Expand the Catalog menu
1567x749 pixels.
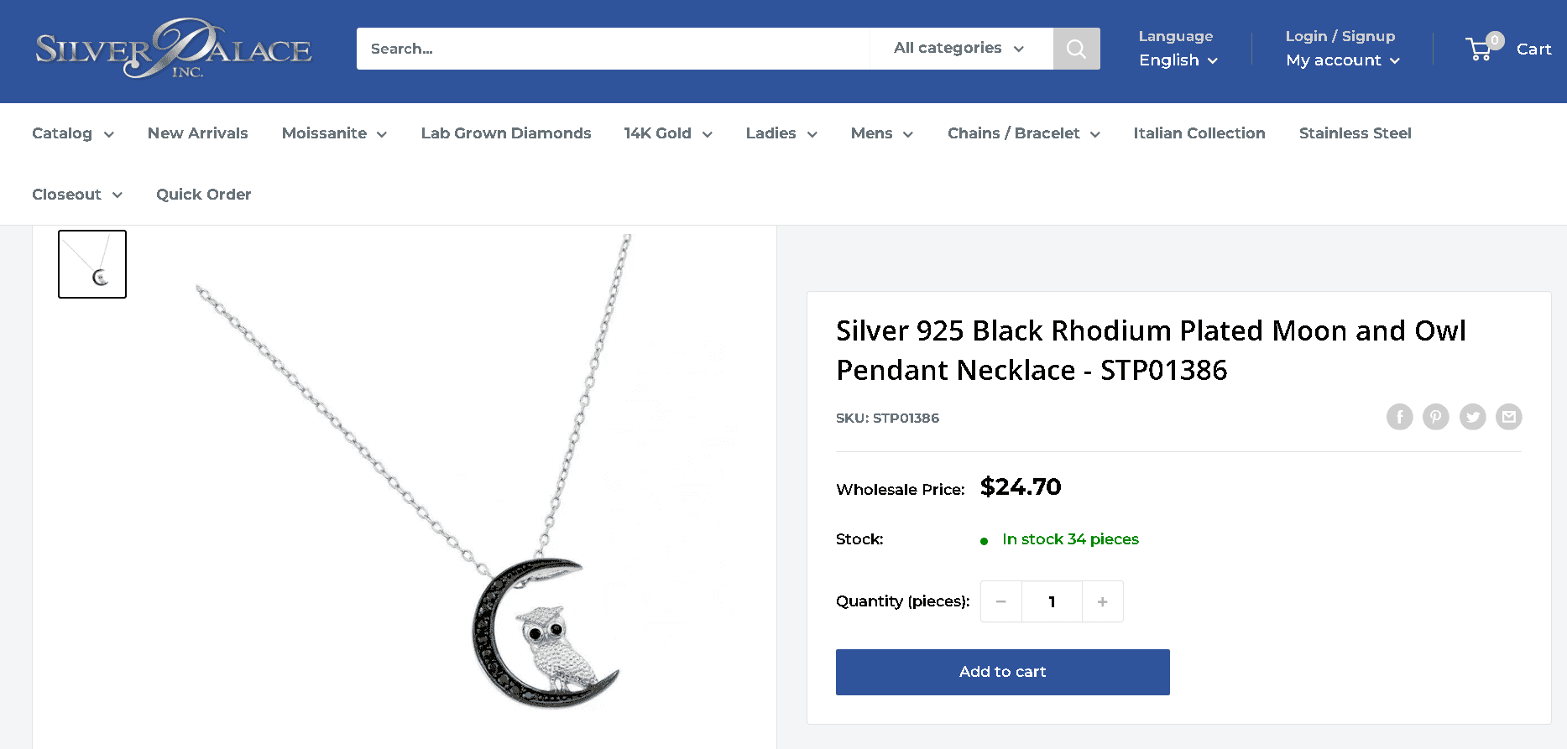72,133
